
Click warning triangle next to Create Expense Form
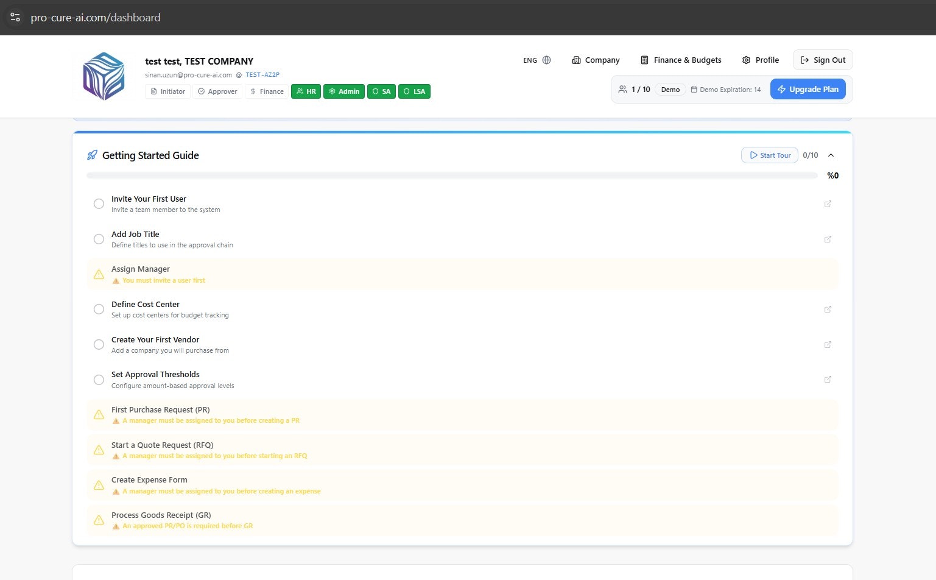[99, 485]
